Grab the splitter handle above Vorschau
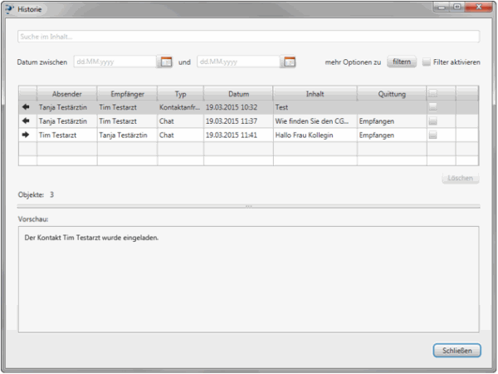This screenshot has height=374, width=498. coord(248,205)
